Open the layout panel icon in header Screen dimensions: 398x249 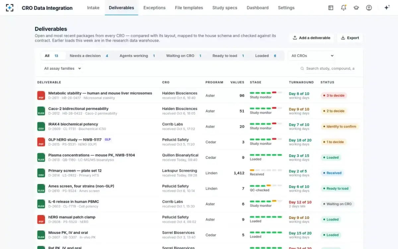point(331,8)
